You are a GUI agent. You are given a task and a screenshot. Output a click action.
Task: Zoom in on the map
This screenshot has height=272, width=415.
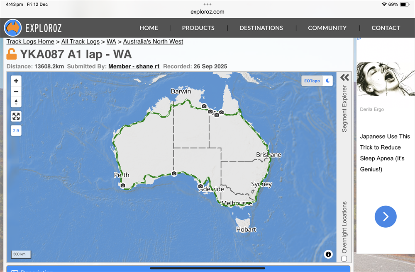16,81
